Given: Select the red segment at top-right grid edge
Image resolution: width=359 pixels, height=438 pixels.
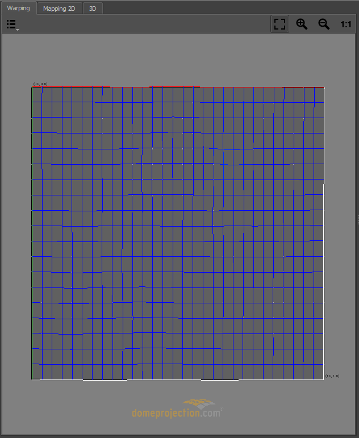Looking at the screenshot, I should click(x=303, y=87).
